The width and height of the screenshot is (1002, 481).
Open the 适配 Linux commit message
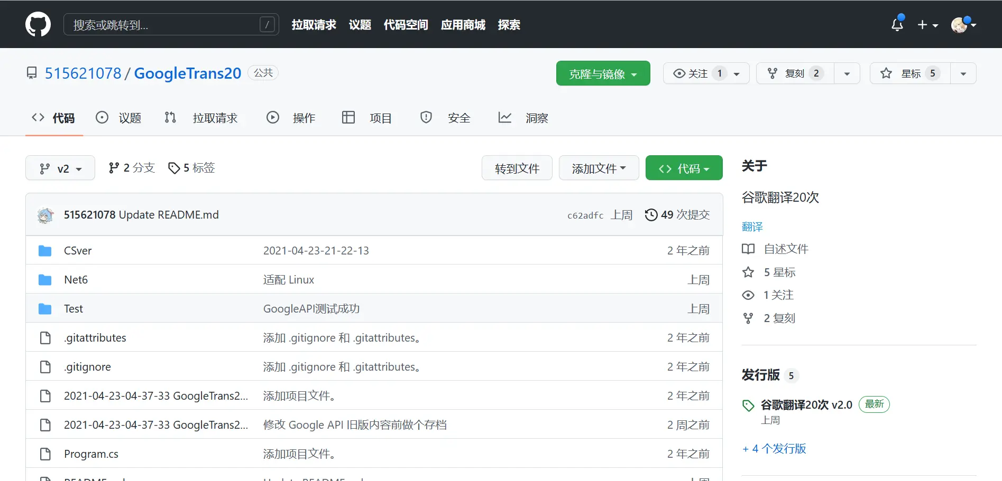(x=289, y=280)
